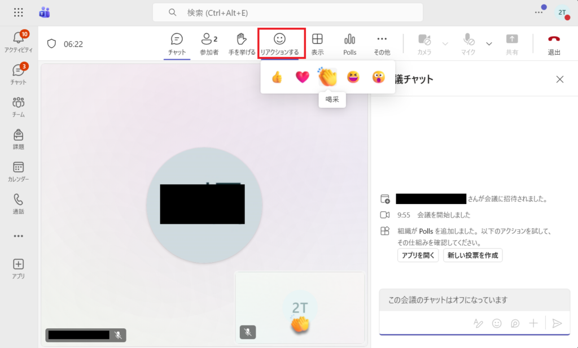Expand microphone options dropdown arrow
578x348 pixels.
[489, 43]
